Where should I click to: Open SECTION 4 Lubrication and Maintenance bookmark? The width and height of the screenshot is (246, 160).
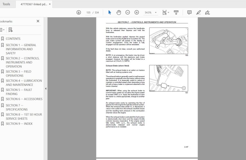coord(24,83)
